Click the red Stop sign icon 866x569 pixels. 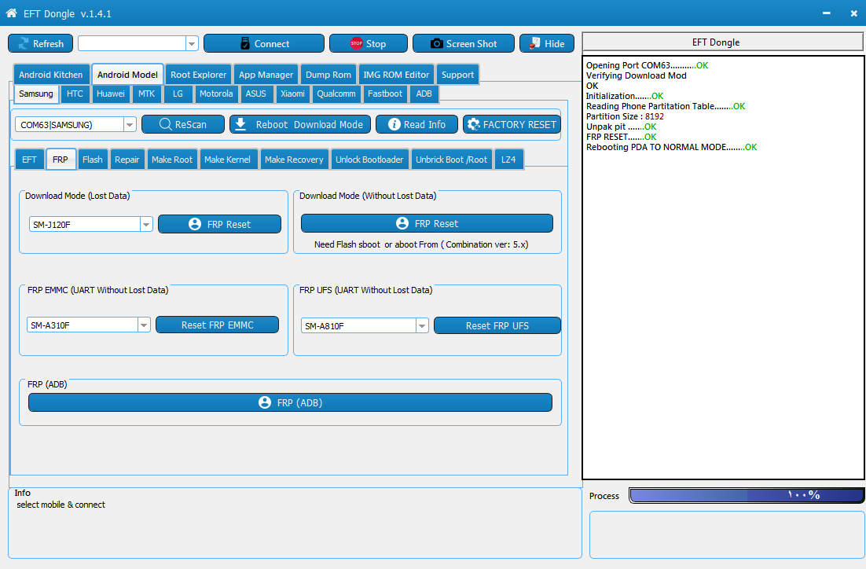[x=356, y=43]
